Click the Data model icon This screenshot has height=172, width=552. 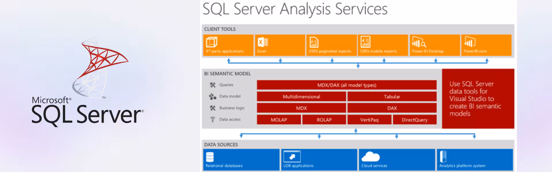(212, 96)
